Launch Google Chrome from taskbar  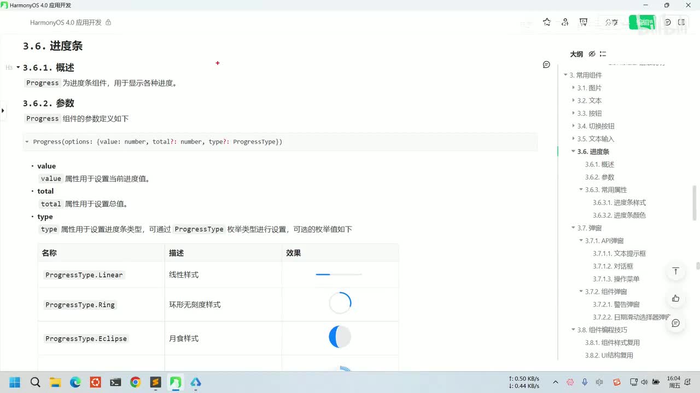pos(136,382)
